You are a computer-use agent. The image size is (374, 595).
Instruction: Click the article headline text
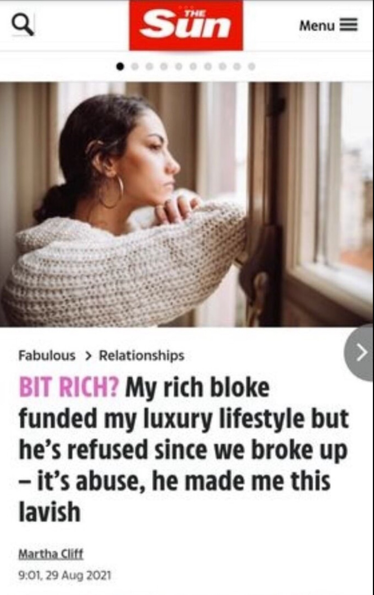pos(184,450)
